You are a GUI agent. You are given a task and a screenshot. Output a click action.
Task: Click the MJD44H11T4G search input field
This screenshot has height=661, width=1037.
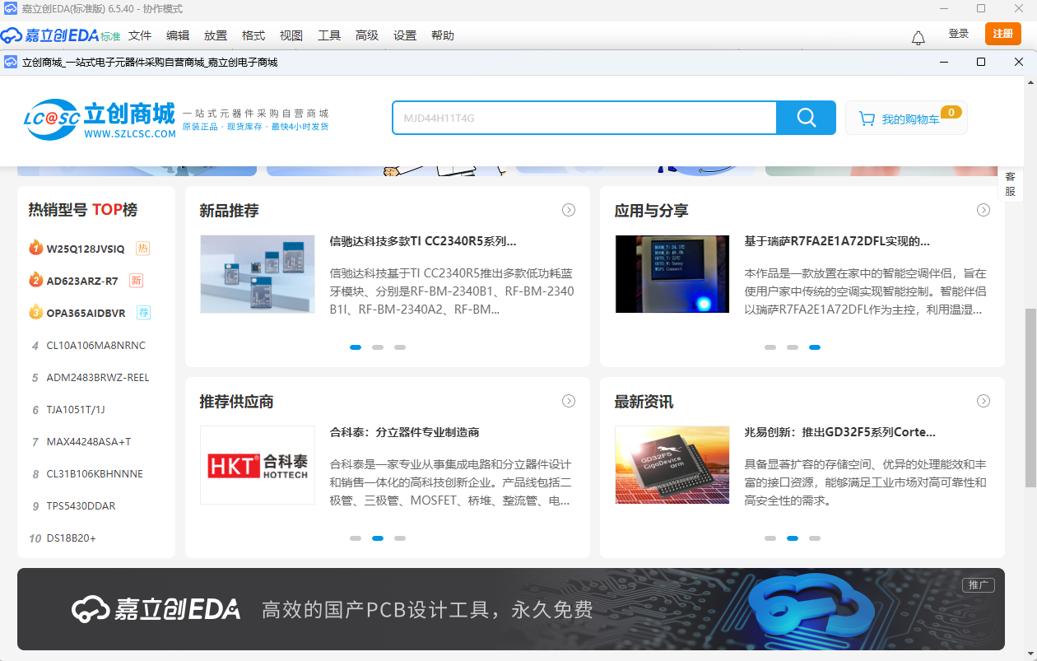(x=584, y=118)
